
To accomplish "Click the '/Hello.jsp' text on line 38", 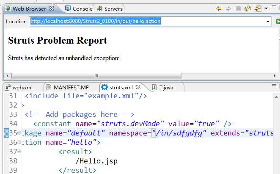I will (x=96, y=161).
